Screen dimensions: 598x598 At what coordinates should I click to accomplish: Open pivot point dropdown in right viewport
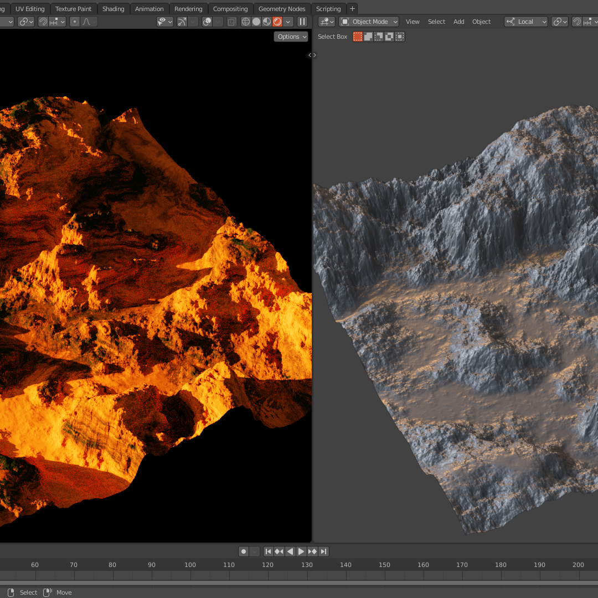(560, 22)
